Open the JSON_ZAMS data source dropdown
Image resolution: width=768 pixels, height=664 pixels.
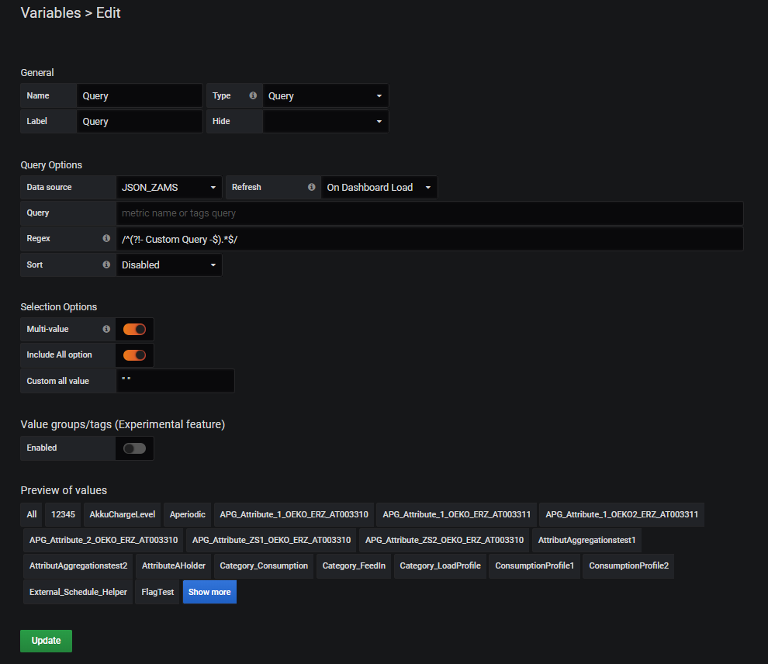tap(169, 188)
